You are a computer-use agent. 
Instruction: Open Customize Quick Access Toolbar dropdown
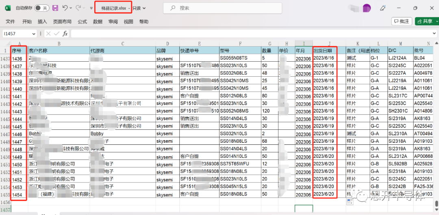(91, 8)
